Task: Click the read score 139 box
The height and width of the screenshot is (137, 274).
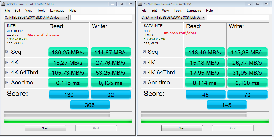Action: point(69,95)
